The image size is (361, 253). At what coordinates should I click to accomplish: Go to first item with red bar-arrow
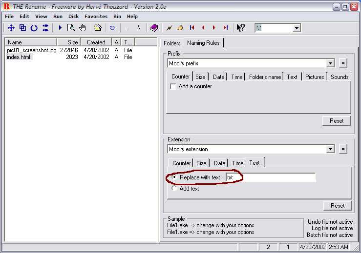(x=192, y=28)
